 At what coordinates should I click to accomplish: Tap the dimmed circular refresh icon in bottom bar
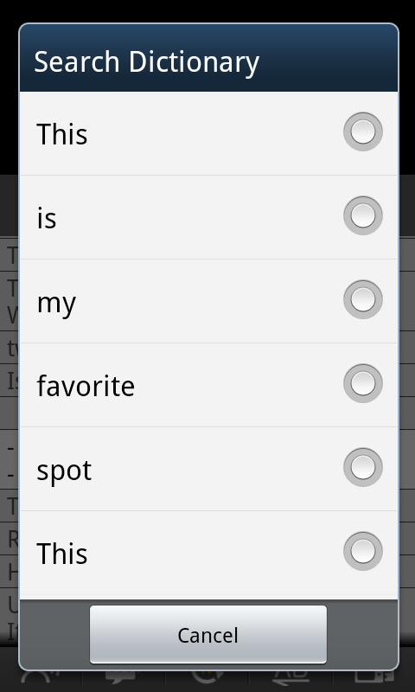click(207, 676)
